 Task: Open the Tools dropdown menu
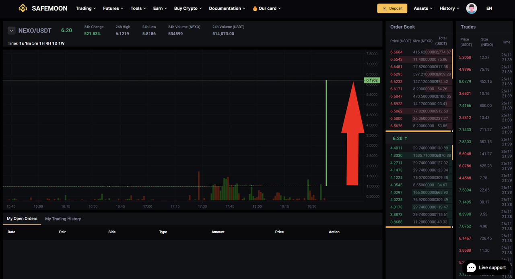138,8
